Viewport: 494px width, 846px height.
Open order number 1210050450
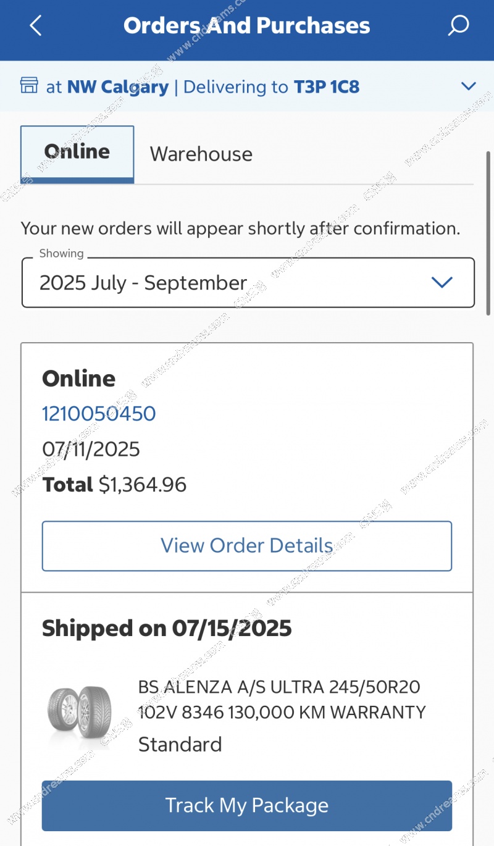coord(99,414)
